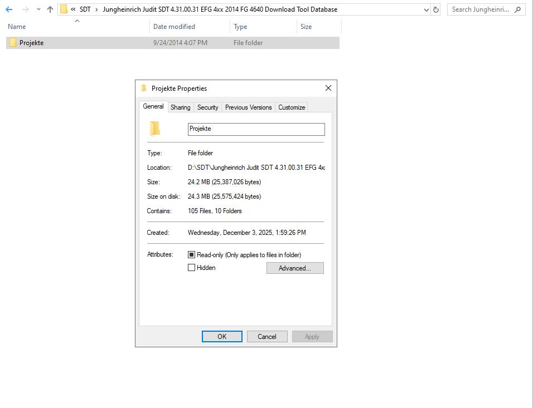Open the Previous Versions tab
This screenshot has height=408, width=533.
[x=249, y=107]
